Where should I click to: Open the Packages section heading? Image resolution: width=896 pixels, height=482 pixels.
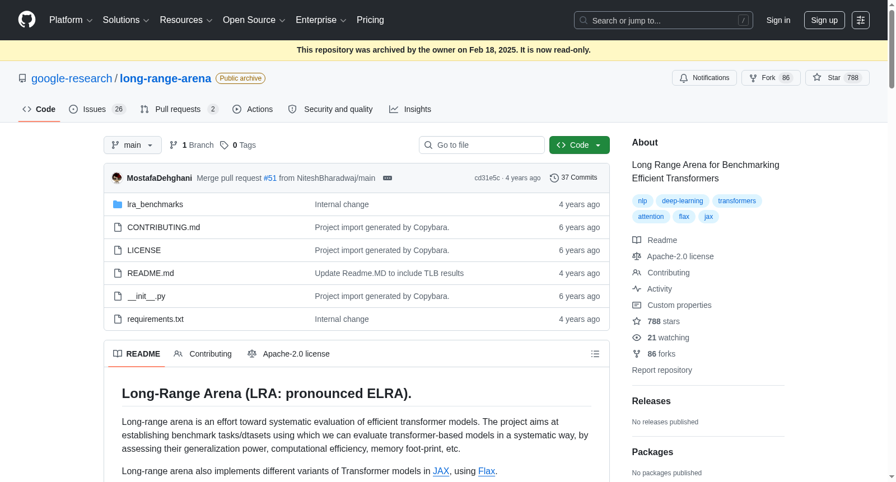[652, 452]
